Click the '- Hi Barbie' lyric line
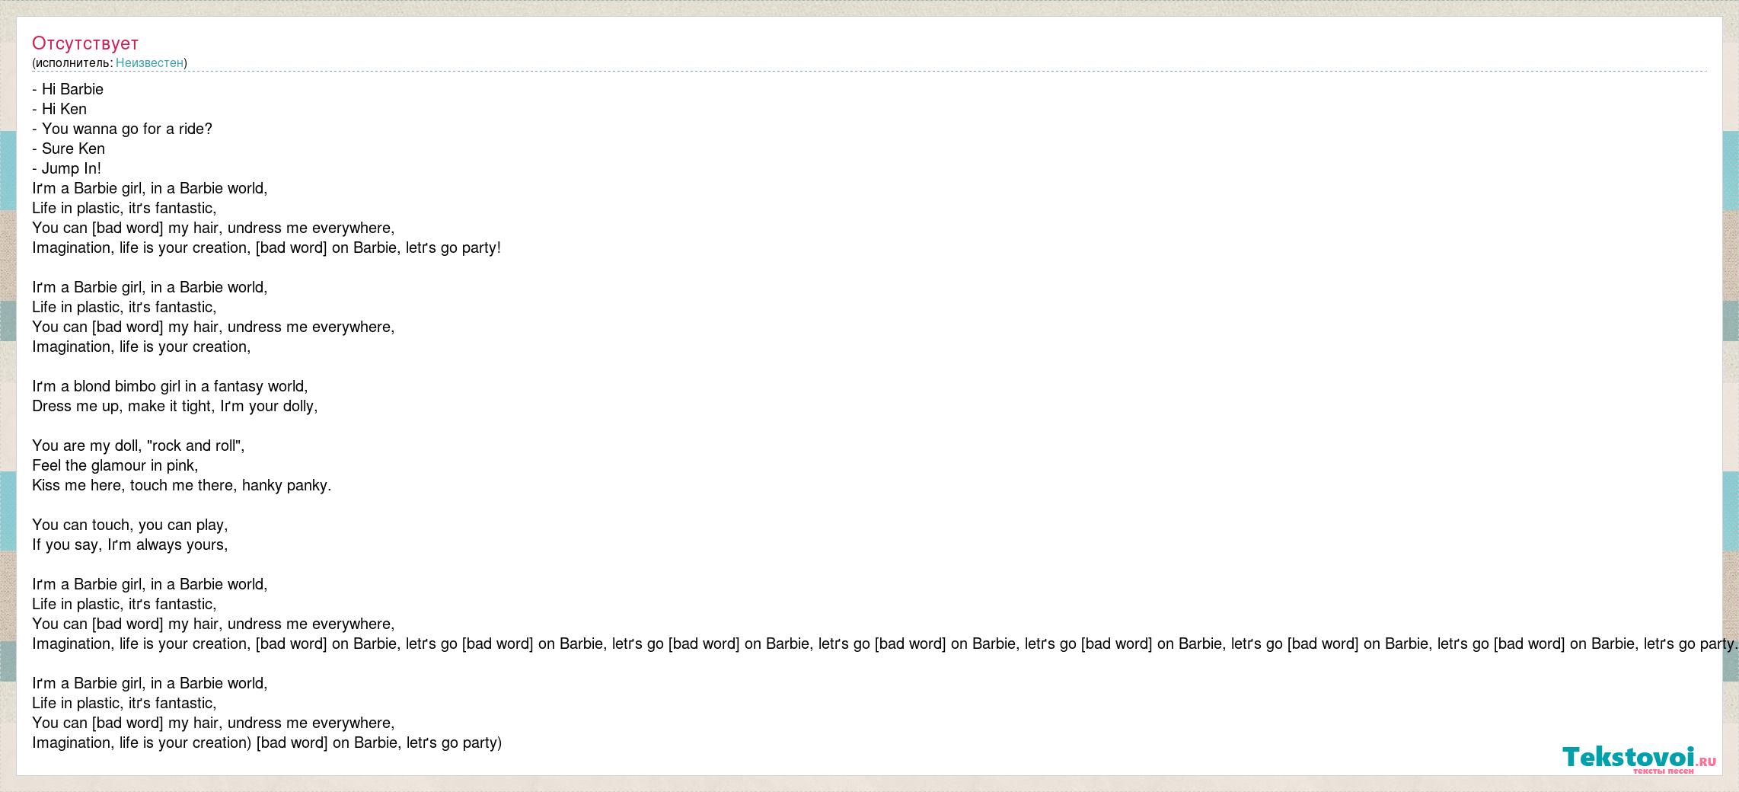1739x792 pixels. (68, 89)
